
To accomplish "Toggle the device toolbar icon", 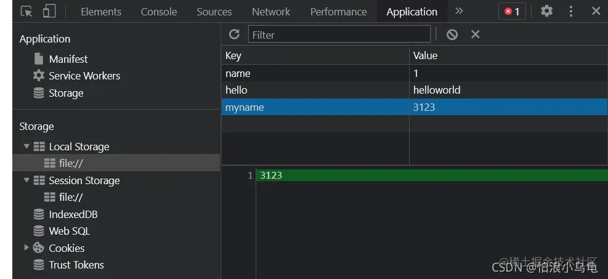I will coord(49,12).
